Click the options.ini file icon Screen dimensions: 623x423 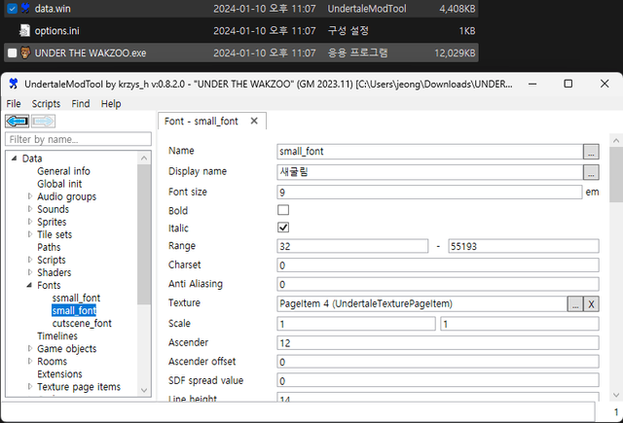point(12,30)
